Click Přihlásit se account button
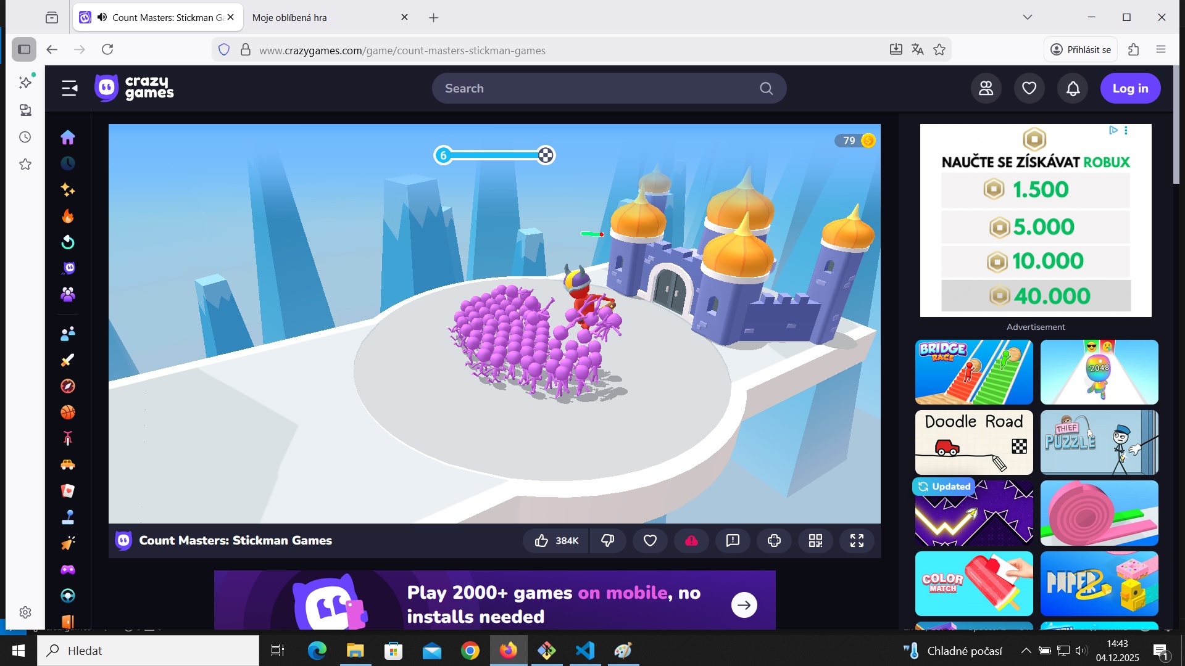 pos(1081,49)
